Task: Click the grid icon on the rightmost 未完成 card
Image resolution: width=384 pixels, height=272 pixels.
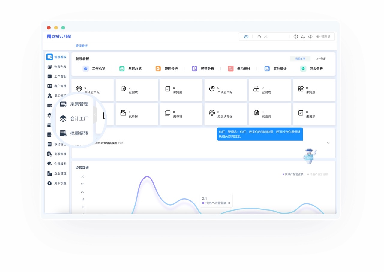Action: tap(301, 89)
